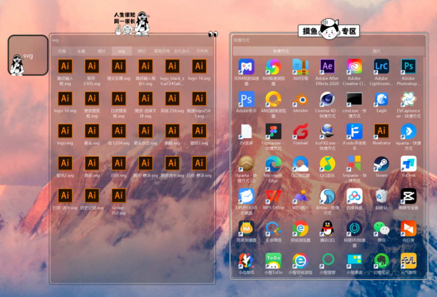Switch to the 头像 tab

pyautogui.click(x=82, y=51)
